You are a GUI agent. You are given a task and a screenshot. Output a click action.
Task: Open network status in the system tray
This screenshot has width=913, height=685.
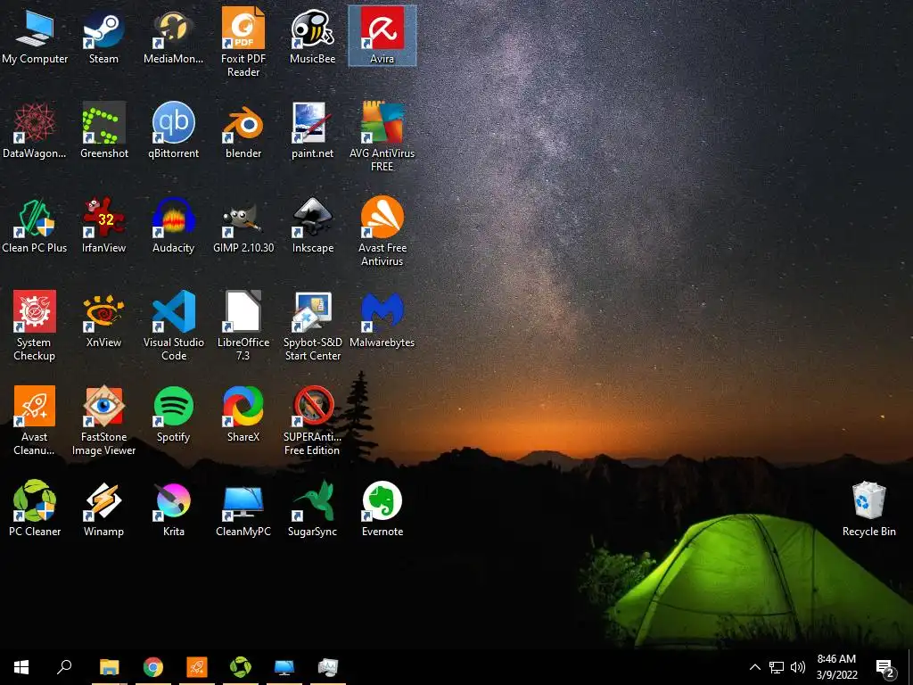777,667
